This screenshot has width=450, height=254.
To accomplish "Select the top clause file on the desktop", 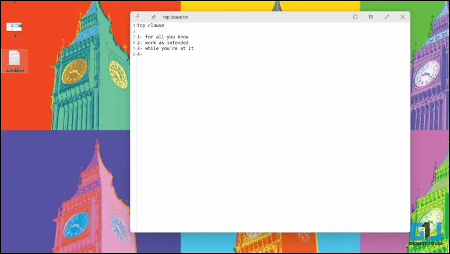I will (x=15, y=61).
